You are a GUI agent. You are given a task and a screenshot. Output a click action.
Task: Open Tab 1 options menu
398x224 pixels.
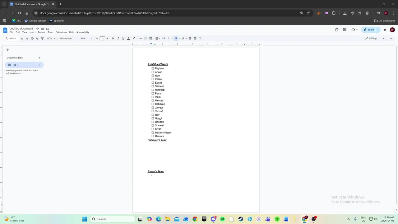click(x=39, y=65)
